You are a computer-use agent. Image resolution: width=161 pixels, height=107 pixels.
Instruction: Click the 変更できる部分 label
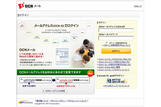pyautogui.click(x=29, y=86)
